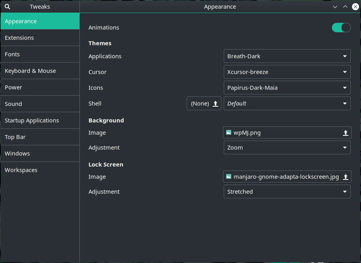Expand the Shell theme Default dropdown
361x263 pixels.
pyautogui.click(x=287, y=104)
